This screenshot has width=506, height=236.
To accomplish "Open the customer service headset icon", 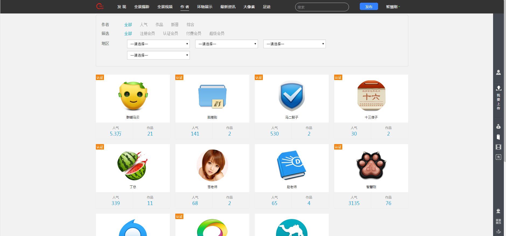I will click(x=498, y=211).
